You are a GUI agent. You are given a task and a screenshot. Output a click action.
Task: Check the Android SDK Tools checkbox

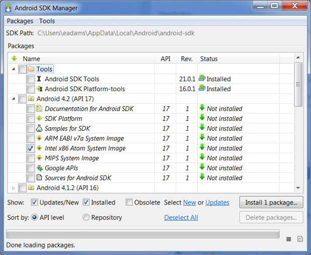(x=30, y=79)
